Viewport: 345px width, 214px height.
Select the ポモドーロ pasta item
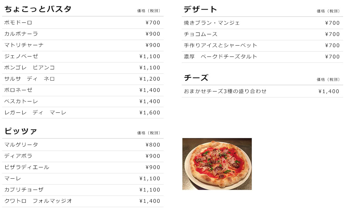tap(18, 23)
